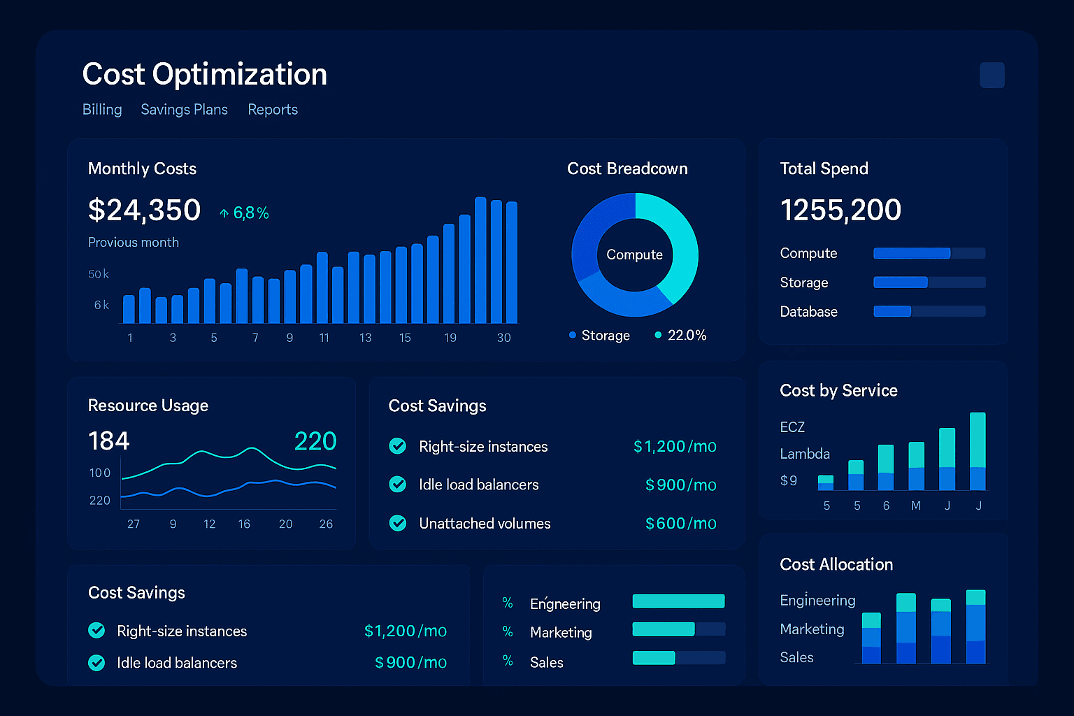Click the Compute progress bar in Total Spend
Screen dimensions: 1074x716
tap(929, 253)
